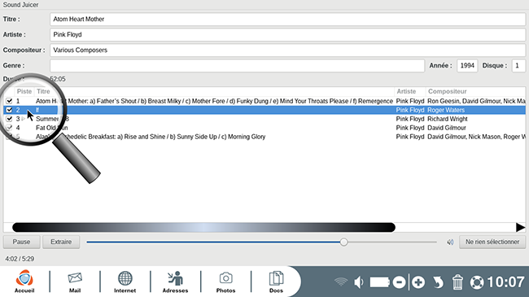
Task: Click the Titre input field
Action: click(288, 20)
